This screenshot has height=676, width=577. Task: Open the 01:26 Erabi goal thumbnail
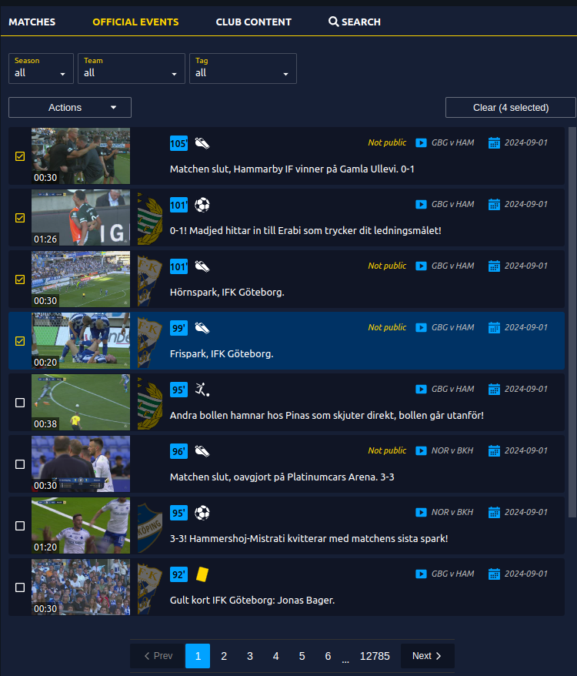point(81,218)
